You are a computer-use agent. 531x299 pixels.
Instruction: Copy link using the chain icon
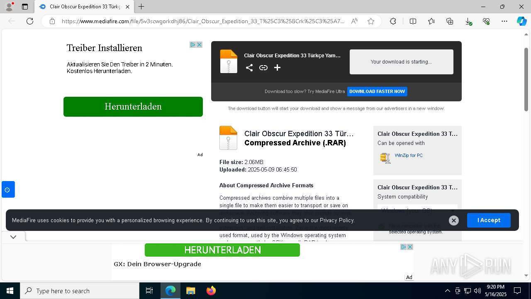tap(263, 68)
